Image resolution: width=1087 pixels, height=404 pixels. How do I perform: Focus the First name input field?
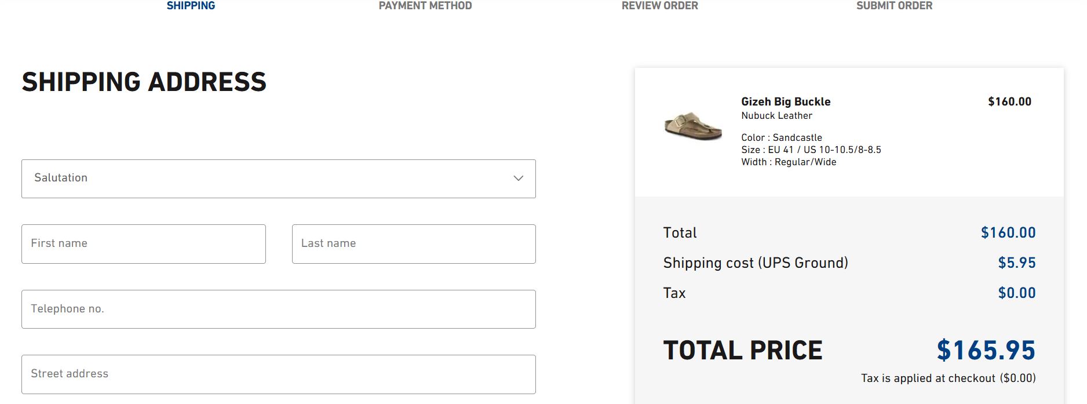[144, 244]
